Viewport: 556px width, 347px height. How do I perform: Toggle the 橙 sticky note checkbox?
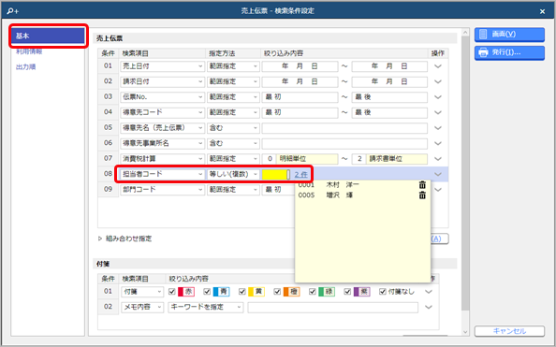pos(277,292)
